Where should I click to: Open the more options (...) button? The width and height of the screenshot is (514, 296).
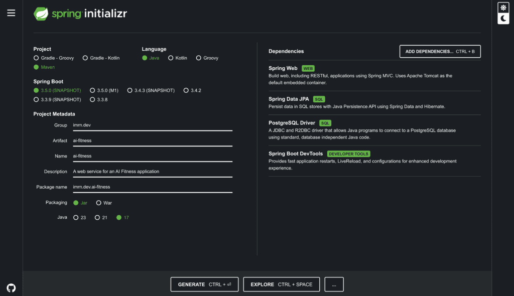(x=334, y=284)
